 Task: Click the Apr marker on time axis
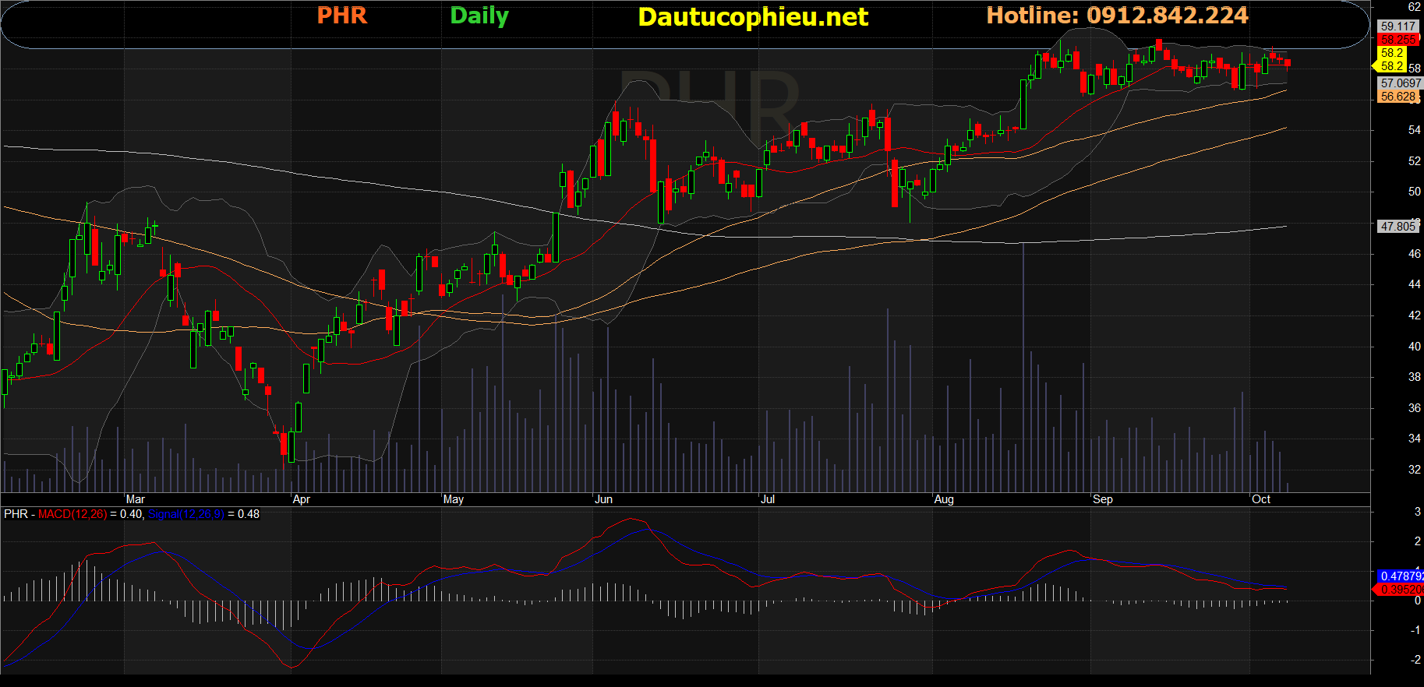tap(301, 499)
